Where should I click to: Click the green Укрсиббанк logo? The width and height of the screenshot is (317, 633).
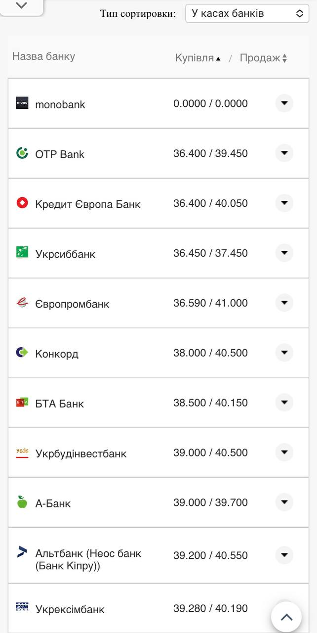pos(23,253)
